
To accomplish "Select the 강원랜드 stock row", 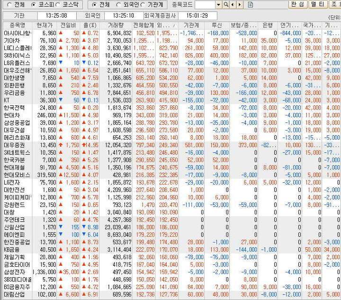I will pyautogui.click(x=172, y=205).
